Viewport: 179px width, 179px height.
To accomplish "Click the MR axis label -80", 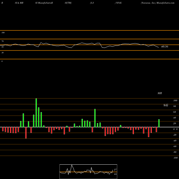I will tap(175, 152).
